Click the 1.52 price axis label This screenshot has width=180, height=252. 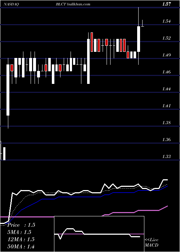pyautogui.click(x=167, y=38)
